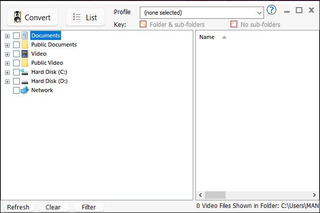
Task: Tick the Public Video checkbox
Action: tap(16, 63)
